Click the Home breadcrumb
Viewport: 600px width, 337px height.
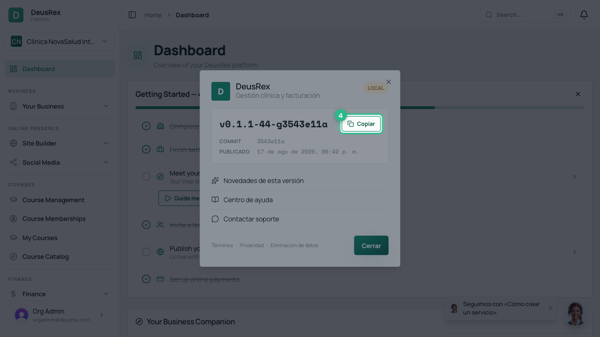[x=153, y=15]
